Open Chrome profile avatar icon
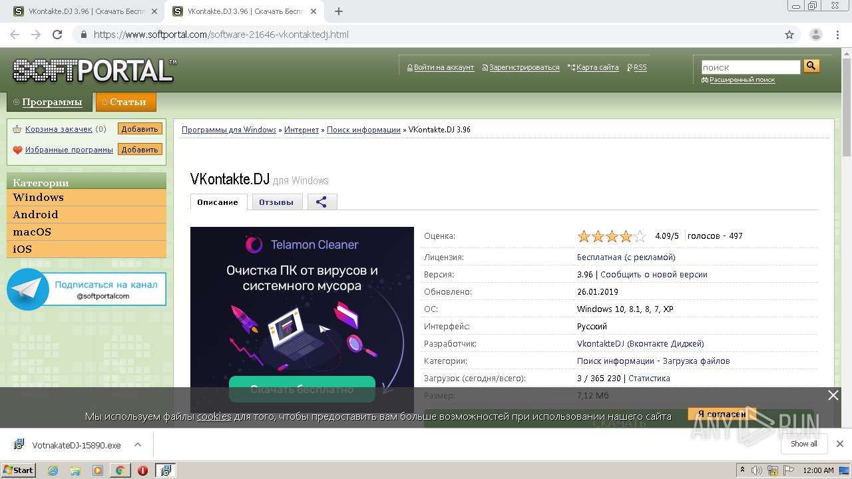This screenshot has height=479, width=852. (x=816, y=35)
